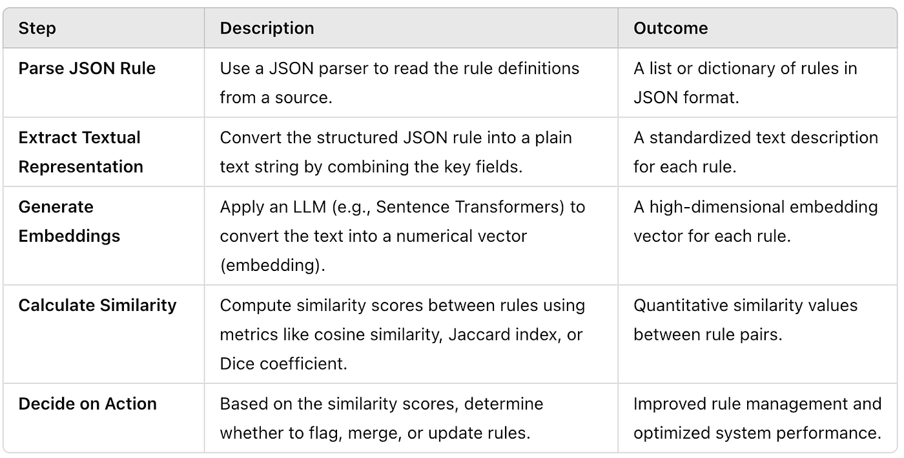Click the high-dimensional embedding vector outcome
The width and height of the screenshot is (904, 458).
click(755, 221)
